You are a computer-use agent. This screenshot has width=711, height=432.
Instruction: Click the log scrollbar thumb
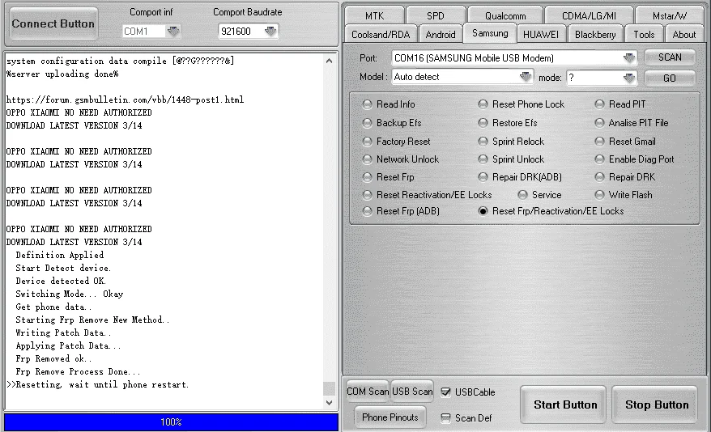(330, 388)
